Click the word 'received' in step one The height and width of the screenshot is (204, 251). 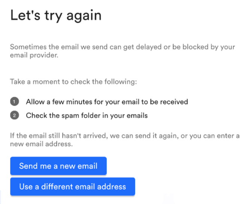pyautogui.click(x=174, y=102)
